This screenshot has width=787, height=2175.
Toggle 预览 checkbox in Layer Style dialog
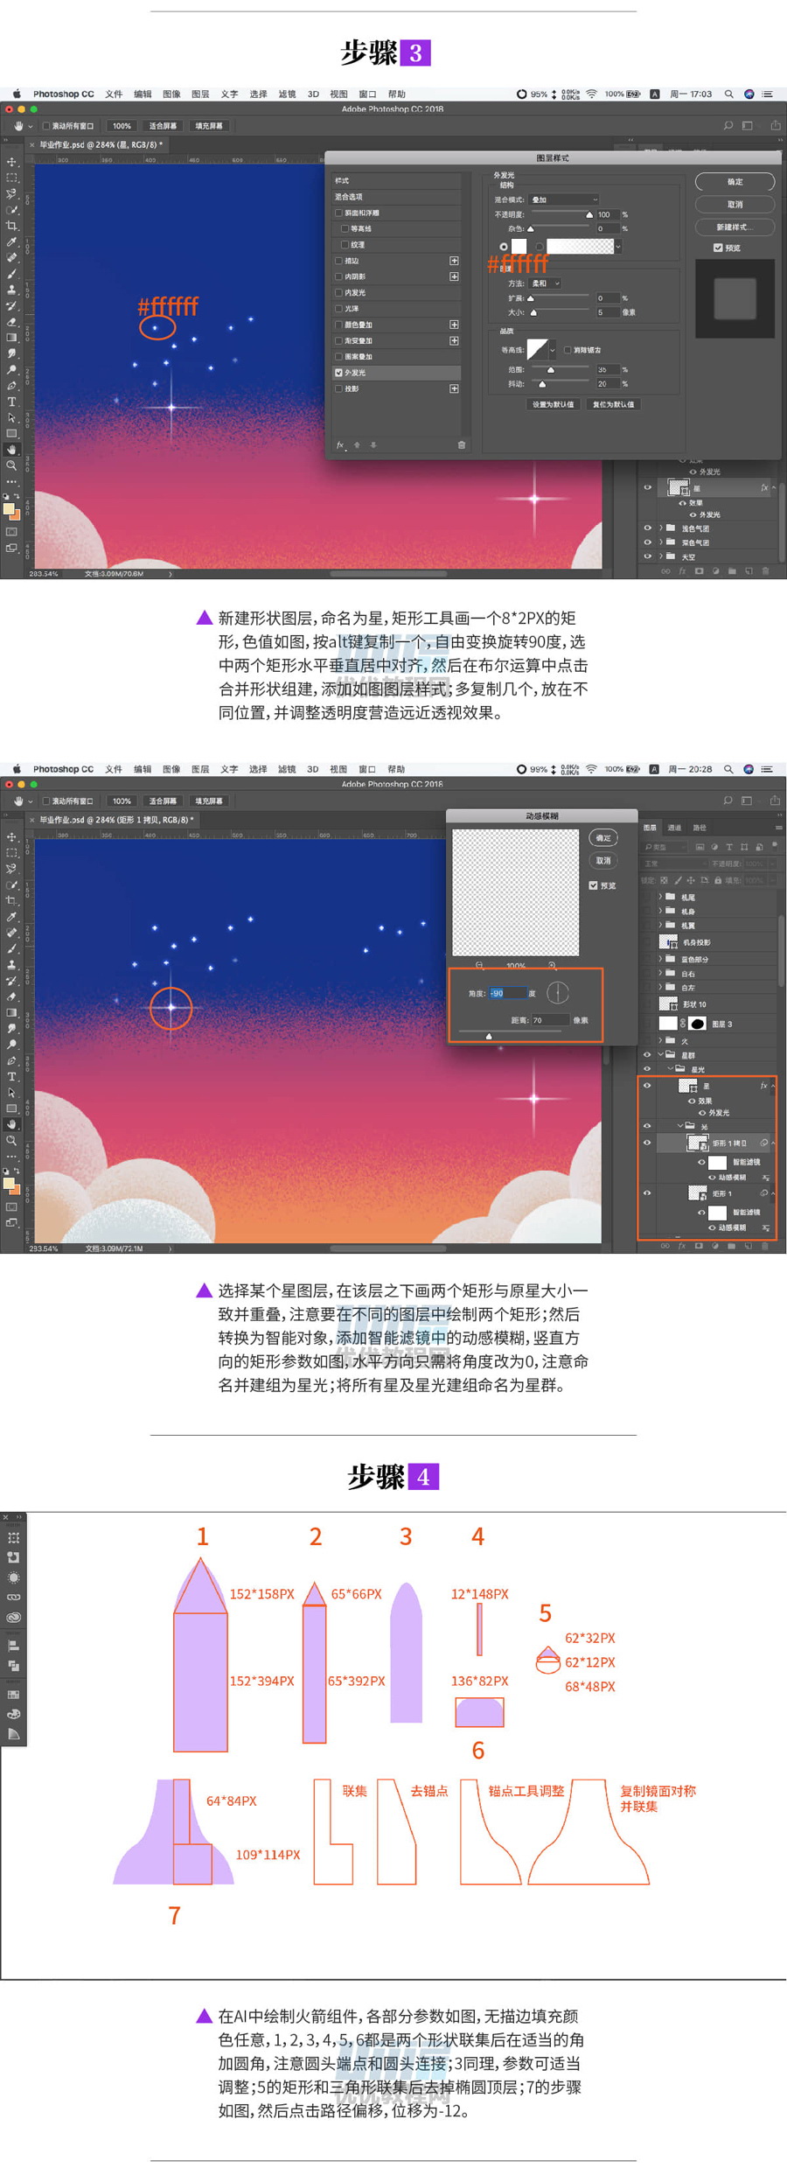click(718, 248)
